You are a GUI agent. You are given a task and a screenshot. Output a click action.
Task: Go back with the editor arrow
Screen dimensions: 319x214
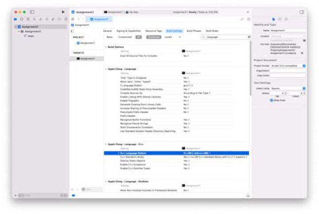(x=79, y=19)
